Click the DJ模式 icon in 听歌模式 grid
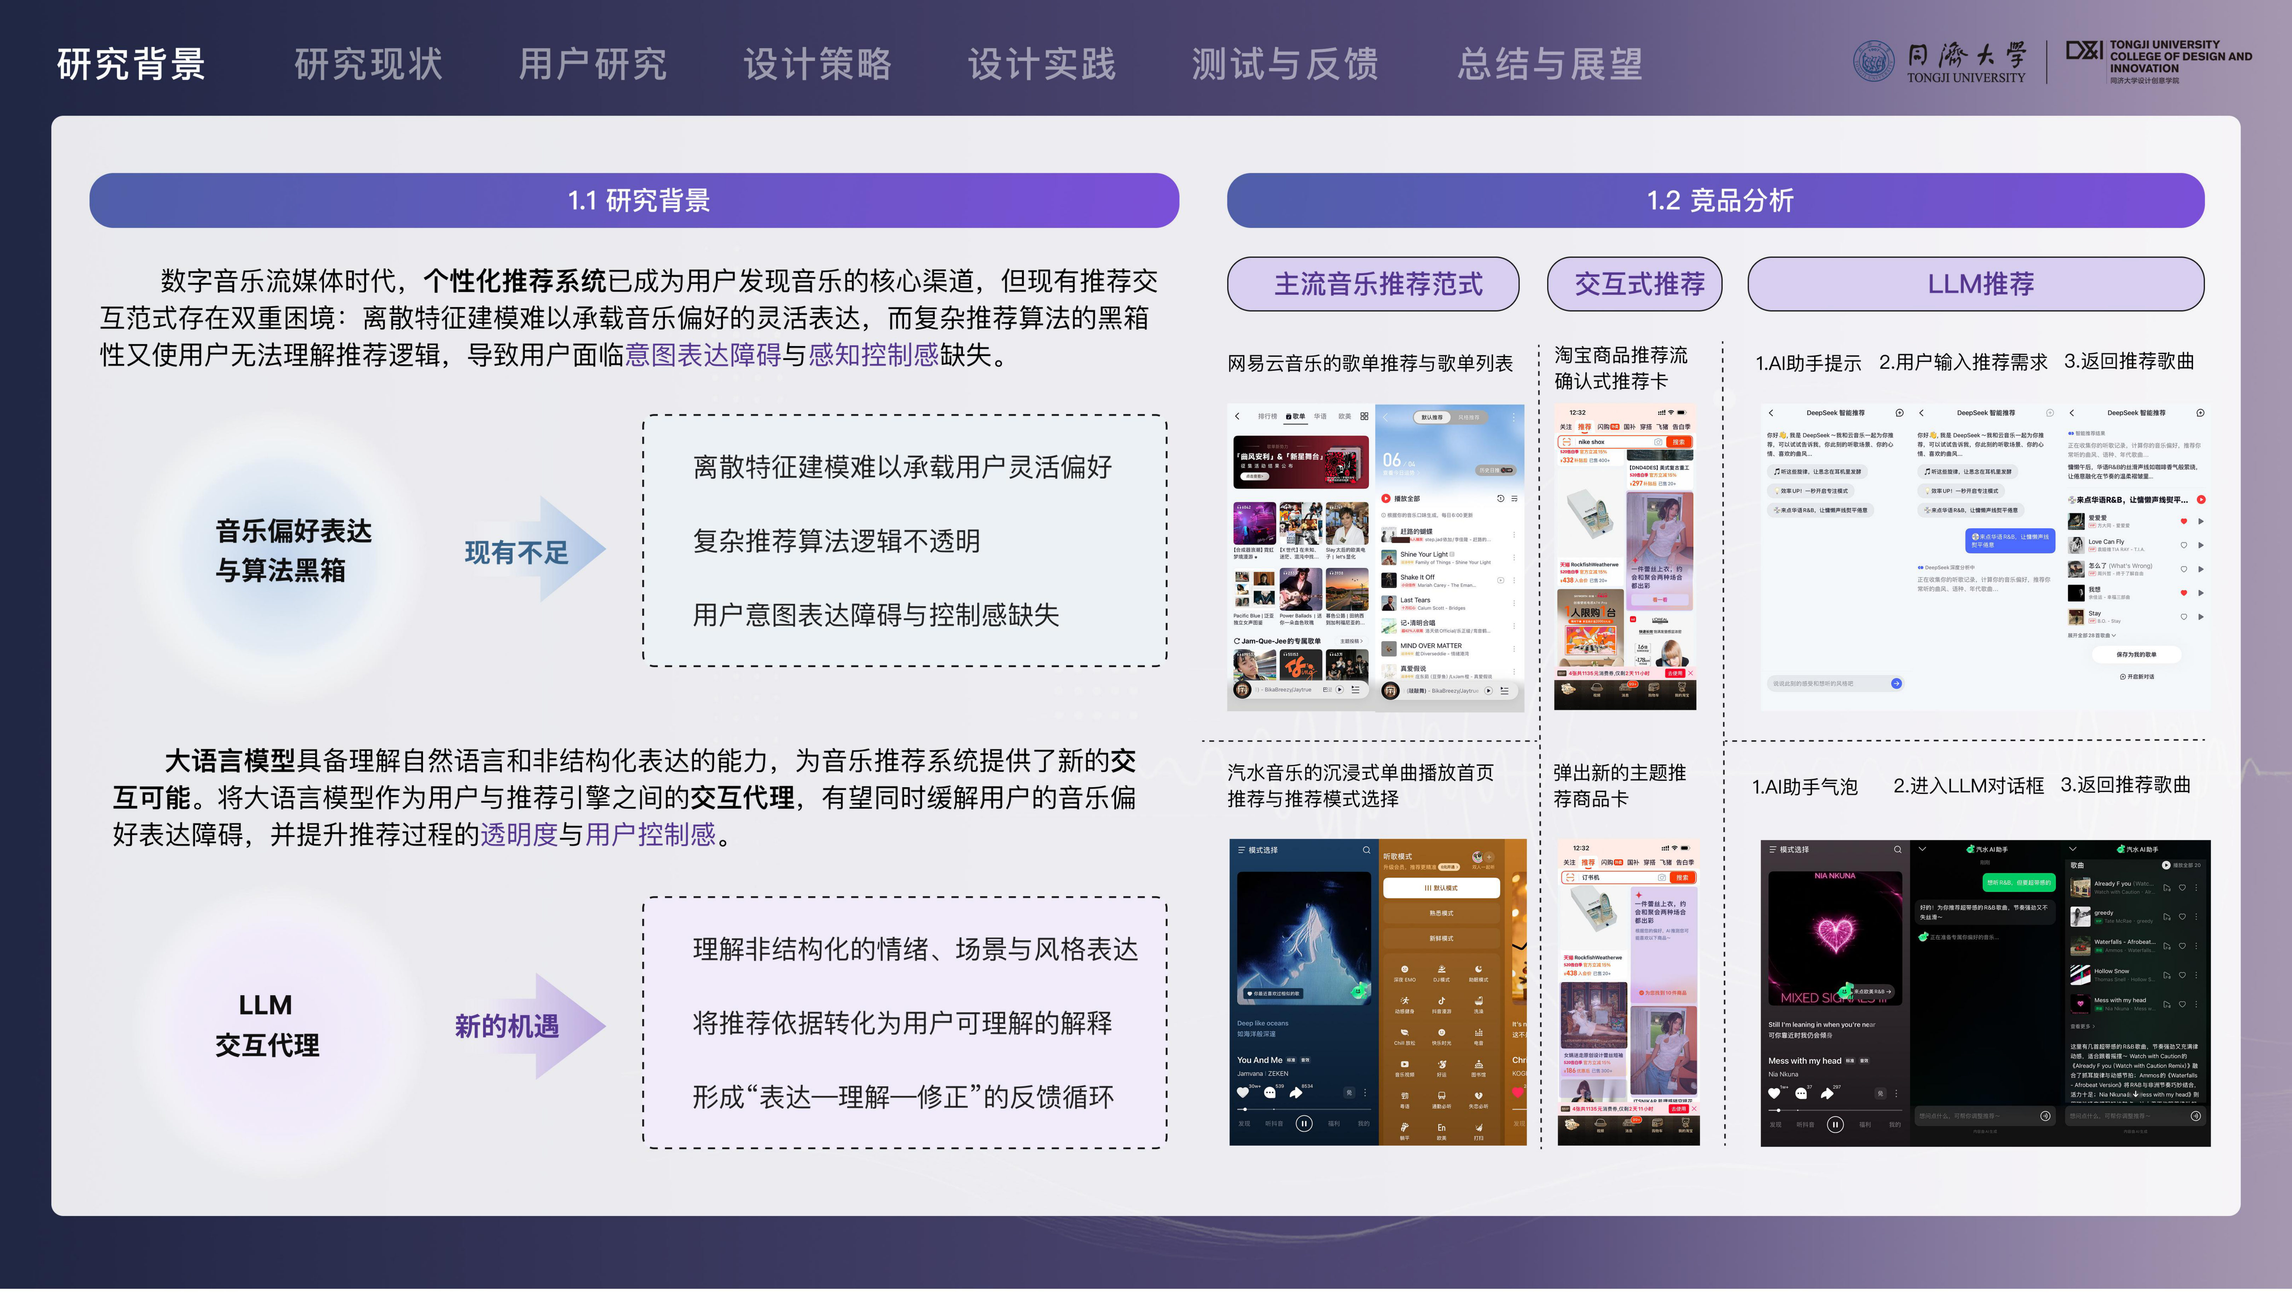Image resolution: width=2292 pixels, height=1315 pixels. tap(1441, 971)
